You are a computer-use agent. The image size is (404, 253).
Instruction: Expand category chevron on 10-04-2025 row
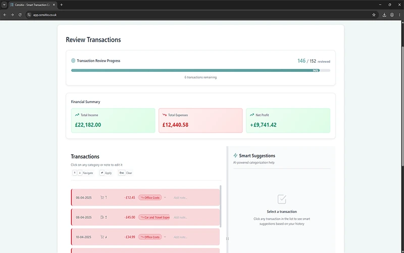click(x=165, y=237)
